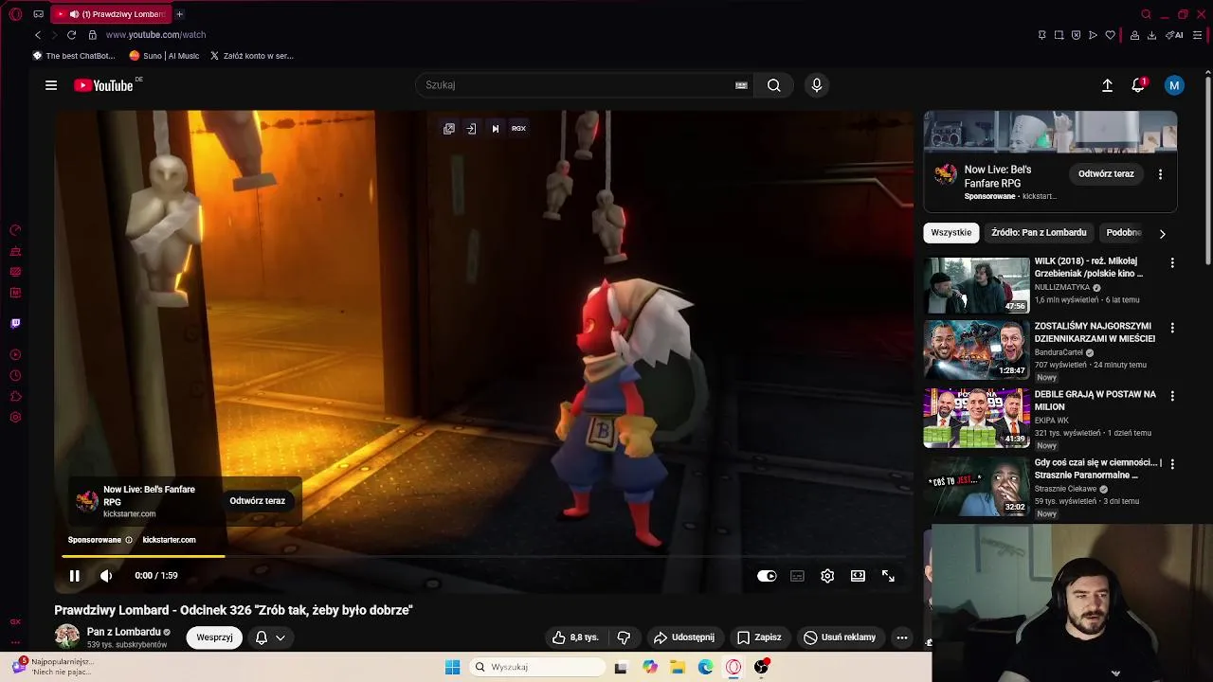Open more actions ellipsis below the video
Viewport: 1213px width, 682px height.
(902, 637)
